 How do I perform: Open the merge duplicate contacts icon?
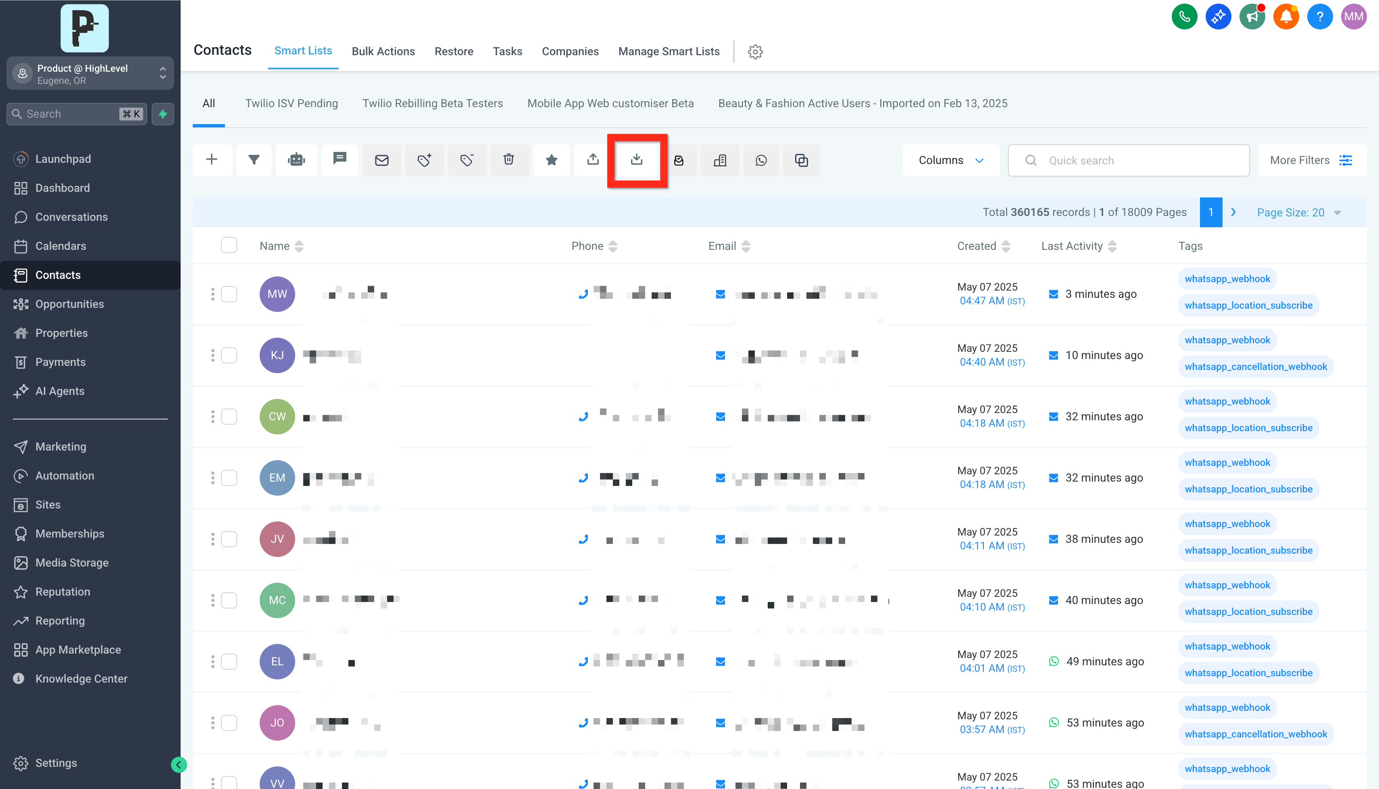point(801,160)
